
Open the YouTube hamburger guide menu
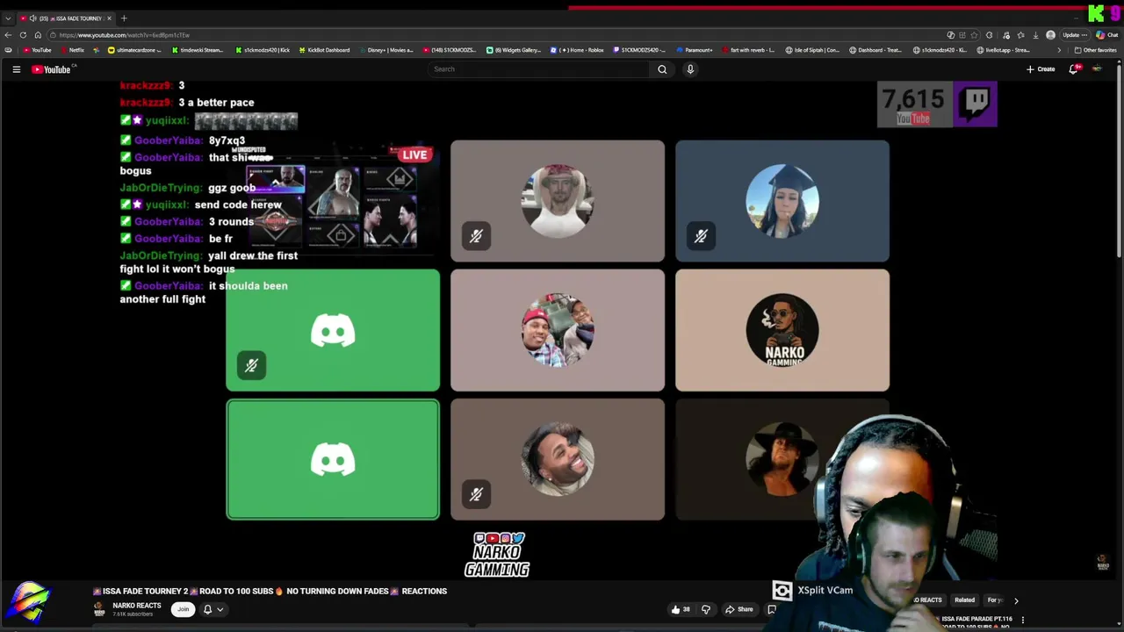[16, 69]
